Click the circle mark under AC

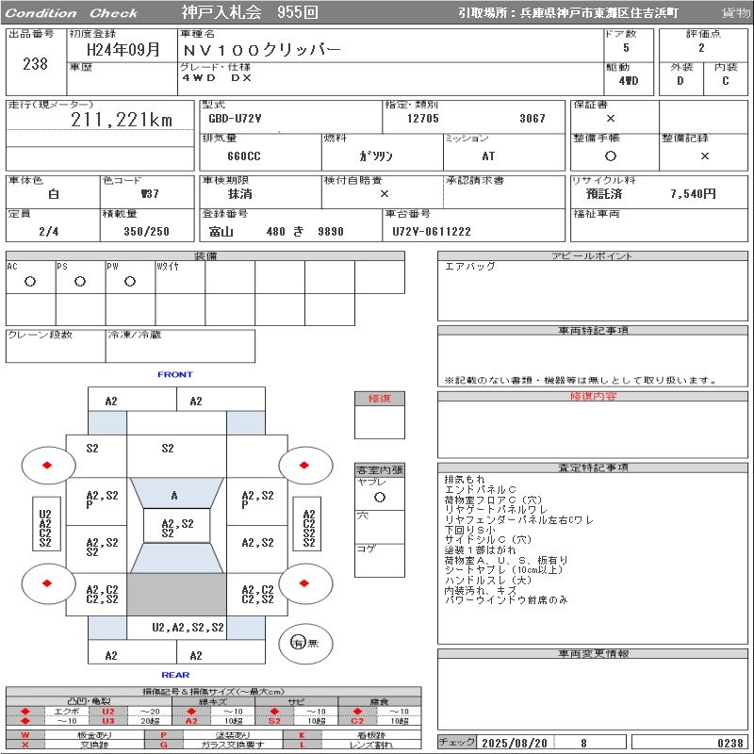pos(30,282)
